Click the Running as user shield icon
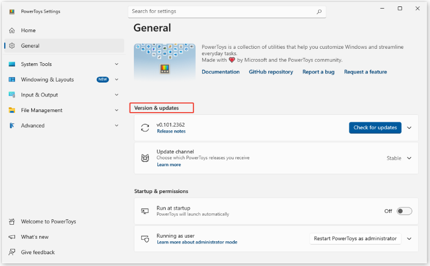Viewport: 430px width, 266px height. click(x=145, y=239)
